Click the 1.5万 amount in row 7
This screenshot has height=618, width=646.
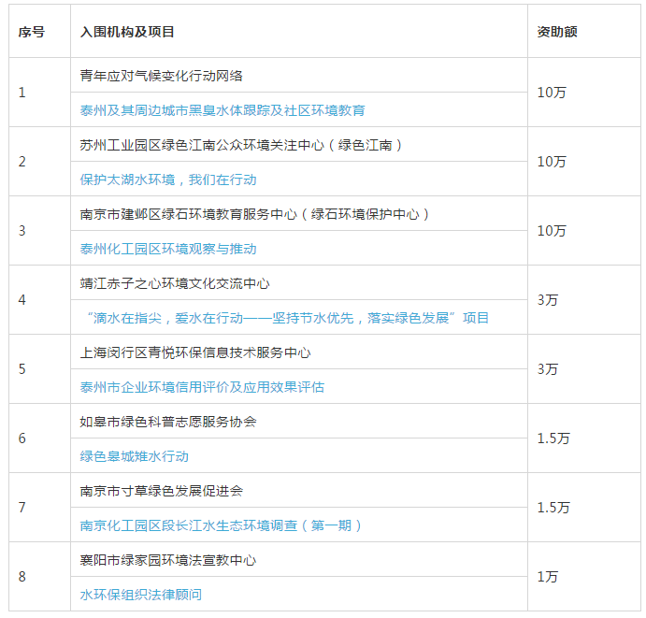[553, 508]
